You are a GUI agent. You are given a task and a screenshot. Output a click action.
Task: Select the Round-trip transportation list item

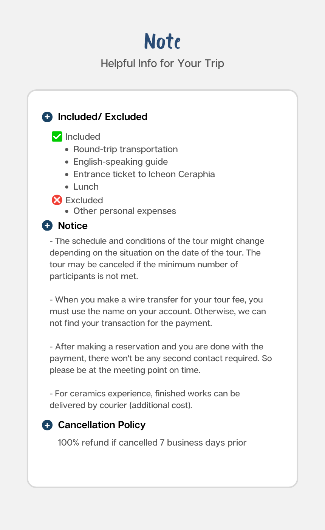pos(125,149)
